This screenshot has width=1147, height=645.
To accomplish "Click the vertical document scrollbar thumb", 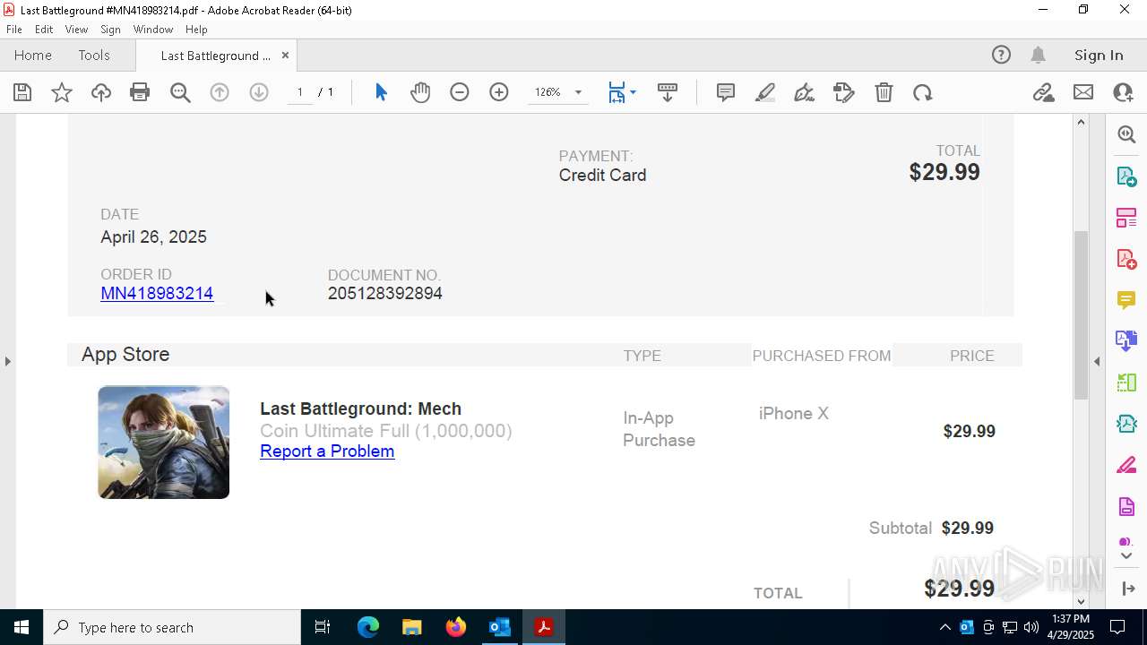I will pos(1081,314).
